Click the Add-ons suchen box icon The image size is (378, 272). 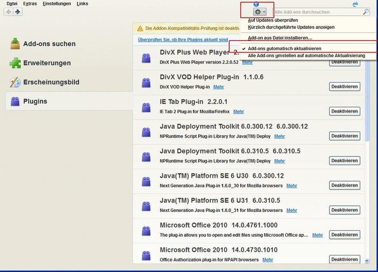(15, 44)
